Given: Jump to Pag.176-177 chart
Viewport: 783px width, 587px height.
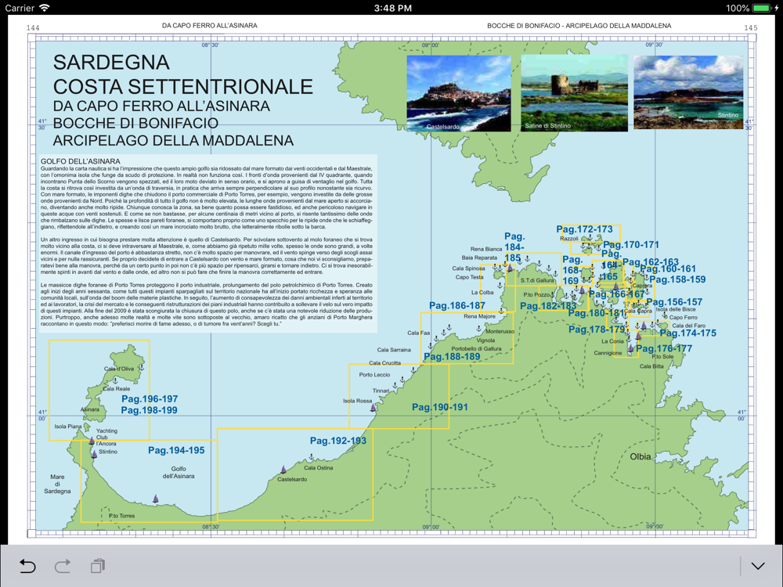Looking at the screenshot, I should coord(664,348).
